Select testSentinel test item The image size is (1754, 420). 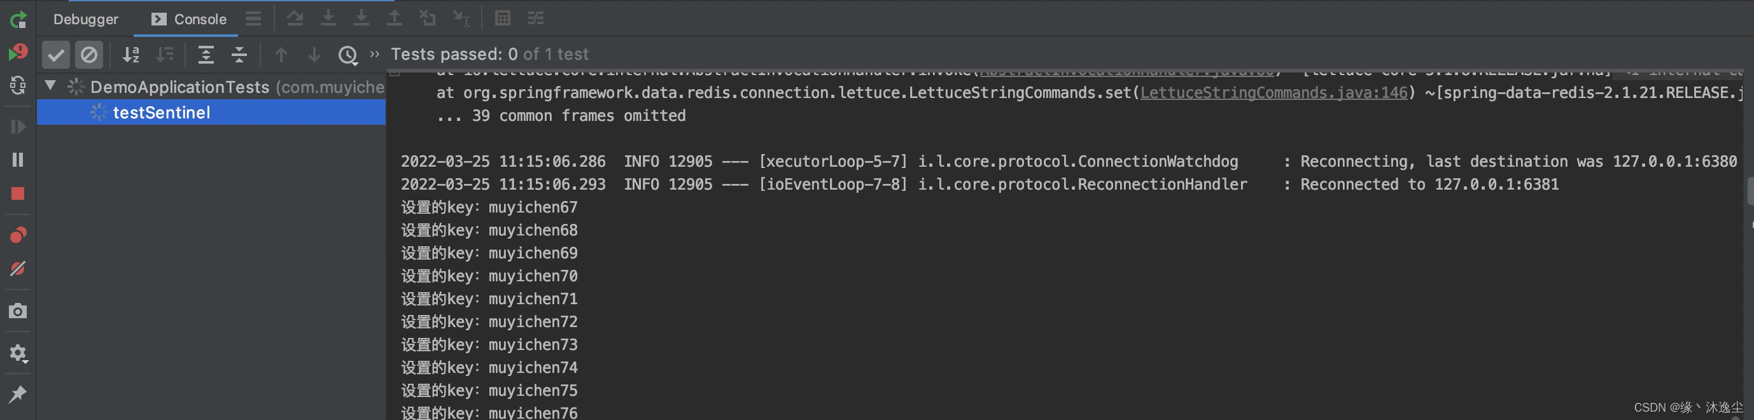(211, 112)
